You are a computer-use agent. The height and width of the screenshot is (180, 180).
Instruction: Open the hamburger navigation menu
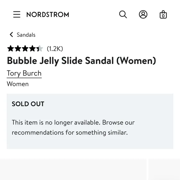pyautogui.click(x=17, y=15)
